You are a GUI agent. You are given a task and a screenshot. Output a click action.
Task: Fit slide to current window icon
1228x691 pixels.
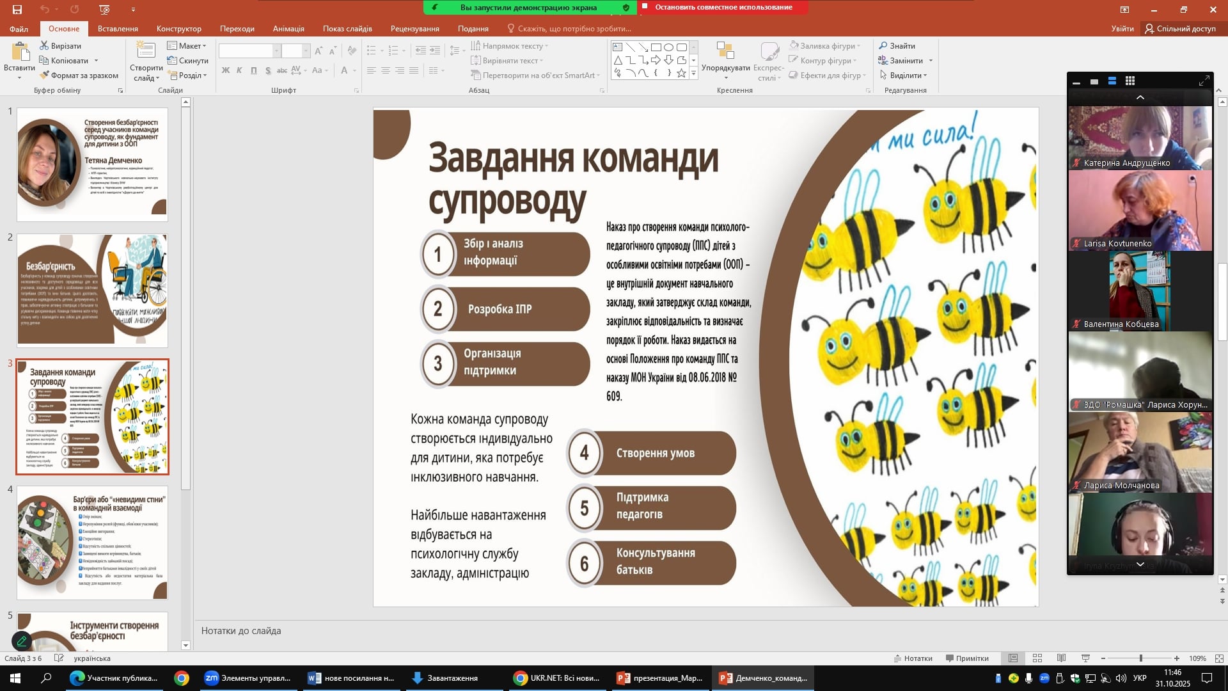(1219, 658)
